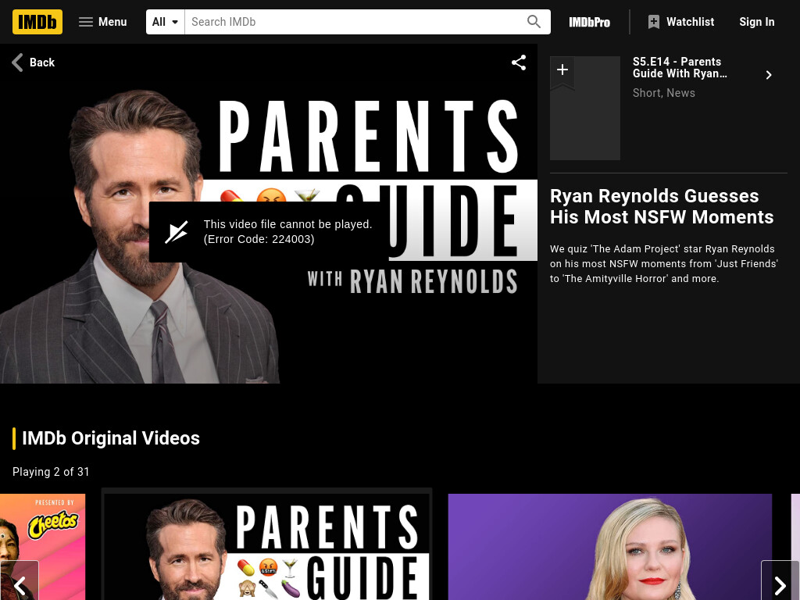Image resolution: width=800 pixels, height=600 pixels.
Task: Click the IMDb Original Videos heading
Action: [111, 438]
